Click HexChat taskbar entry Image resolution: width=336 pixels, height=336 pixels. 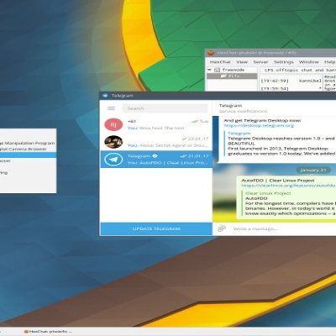[48, 332]
